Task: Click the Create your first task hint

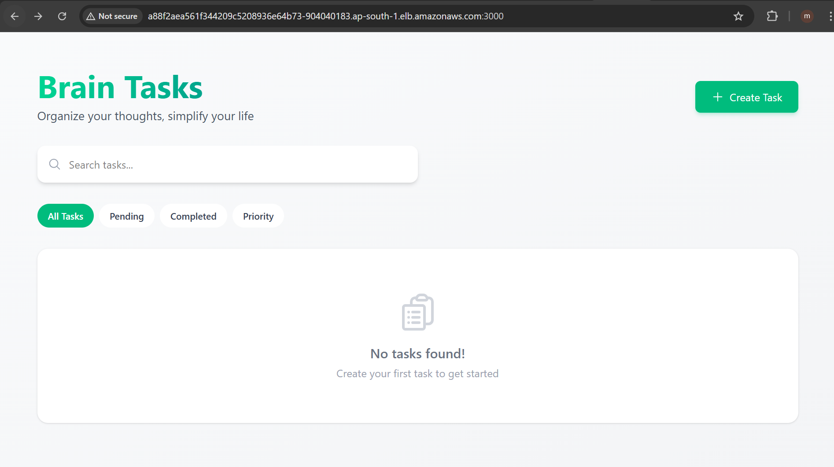Action: pyautogui.click(x=417, y=374)
